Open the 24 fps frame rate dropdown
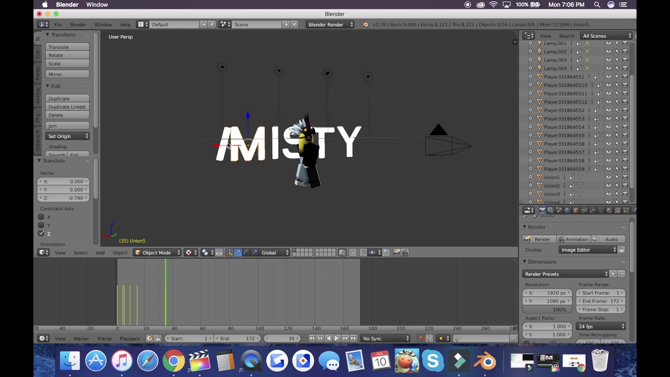 coord(601,326)
